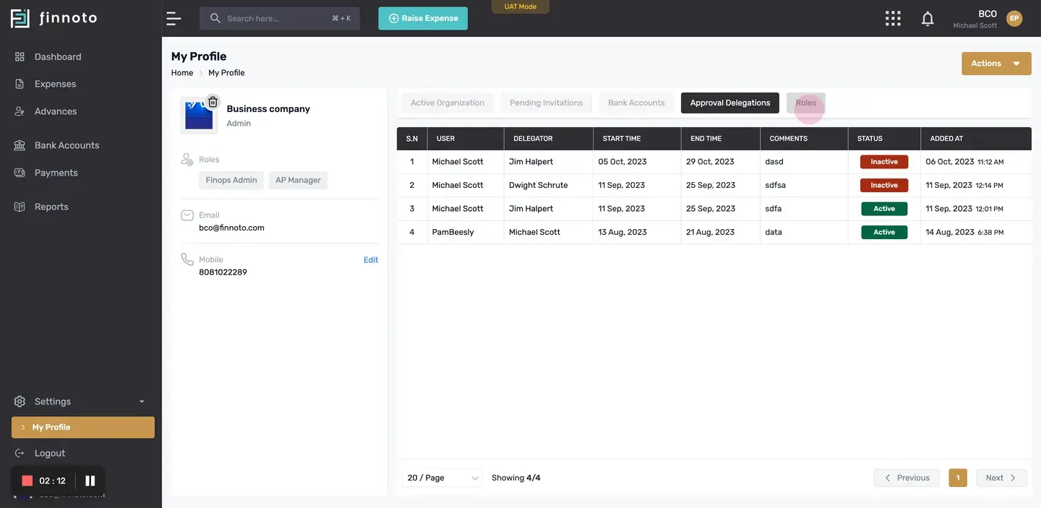Select the Approval Delegations tab
This screenshot has width=1041, height=508.
pyautogui.click(x=730, y=103)
